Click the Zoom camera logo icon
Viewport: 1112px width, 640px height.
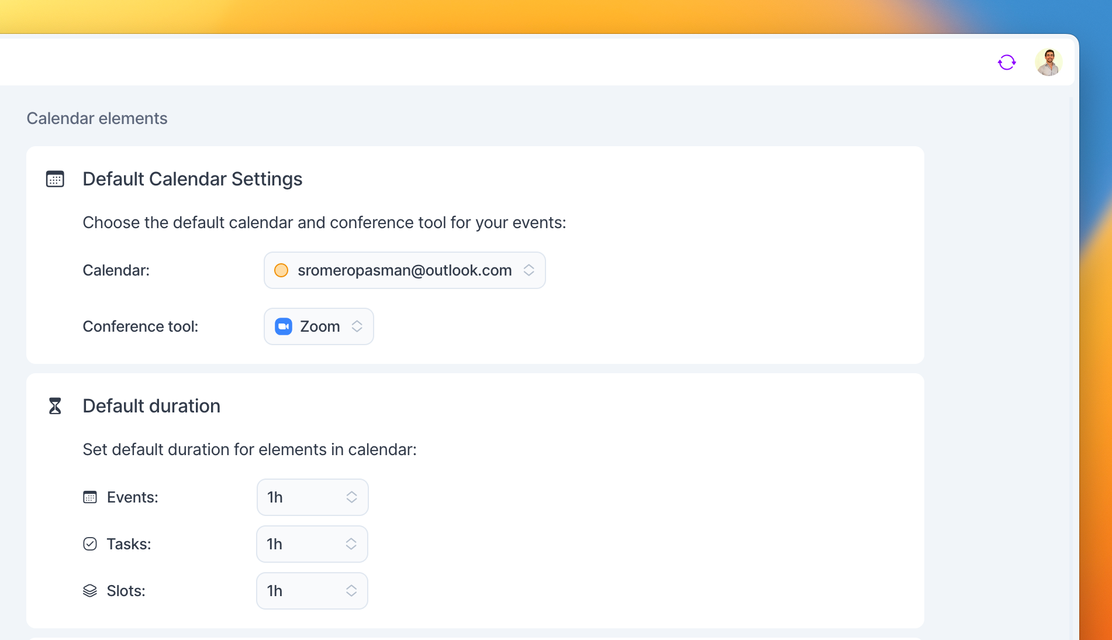click(284, 326)
